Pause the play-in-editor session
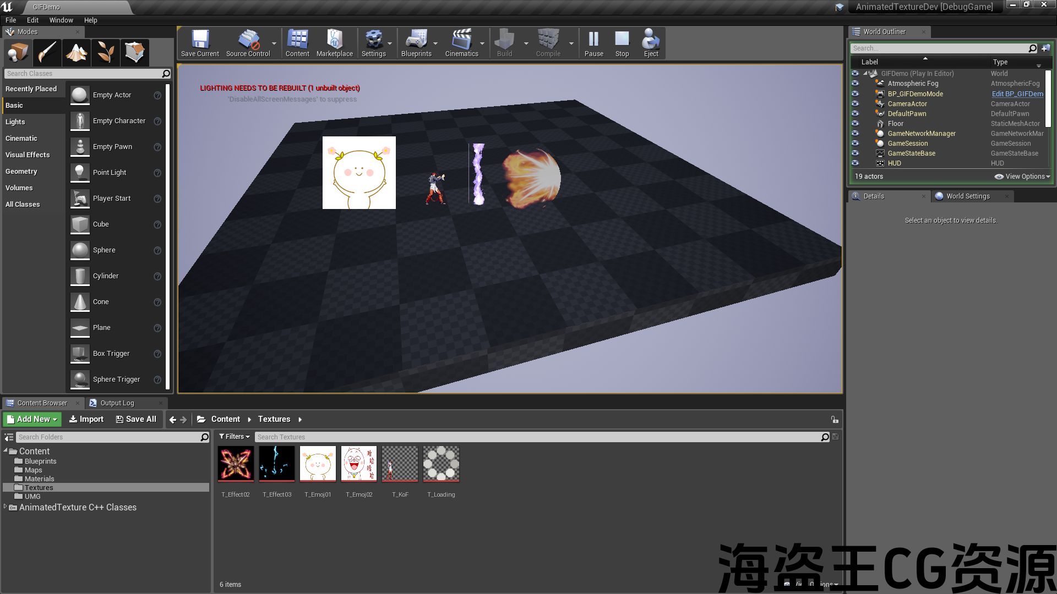This screenshot has height=594, width=1057. pos(593,43)
